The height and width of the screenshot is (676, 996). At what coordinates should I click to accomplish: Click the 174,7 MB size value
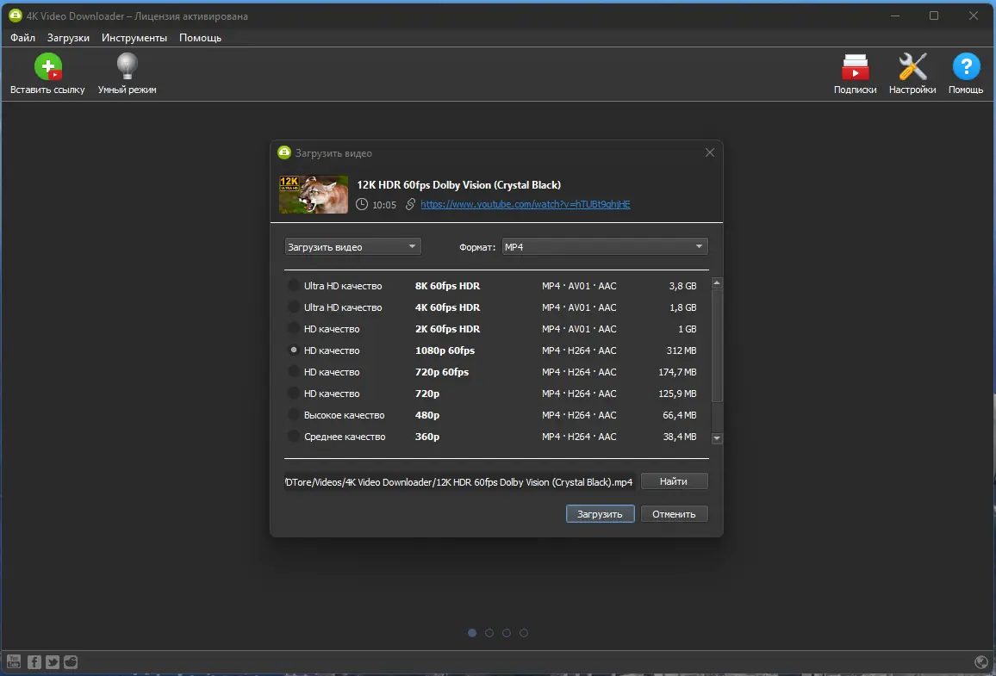[x=677, y=372]
